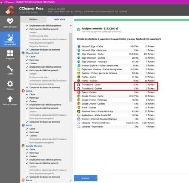189x183 pixels.
Task: Collapse the Safari section header
Action: (x=29, y=125)
